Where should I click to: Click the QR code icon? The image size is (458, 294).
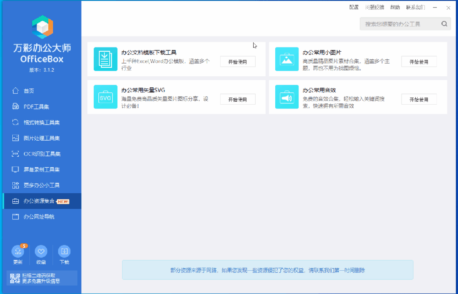15,278
